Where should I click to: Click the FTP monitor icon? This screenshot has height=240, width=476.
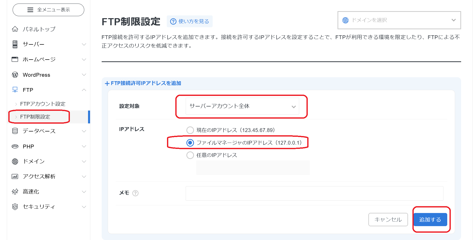point(15,90)
